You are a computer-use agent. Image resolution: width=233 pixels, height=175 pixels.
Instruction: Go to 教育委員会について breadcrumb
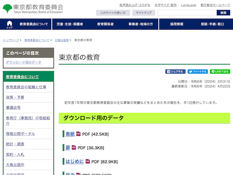tap(37, 40)
